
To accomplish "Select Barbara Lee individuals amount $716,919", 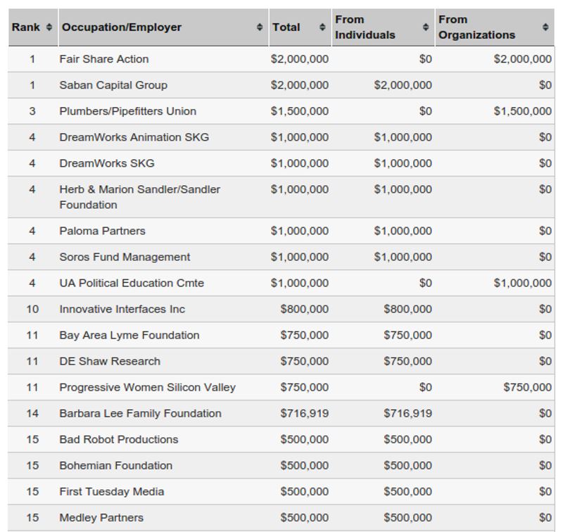I will (x=408, y=414).
